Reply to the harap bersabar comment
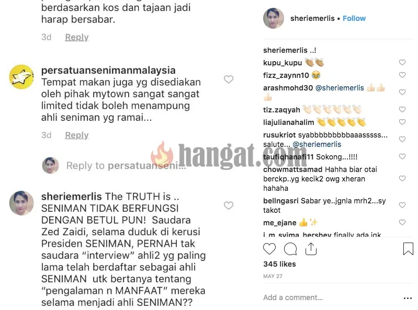 tap(77, 37)
